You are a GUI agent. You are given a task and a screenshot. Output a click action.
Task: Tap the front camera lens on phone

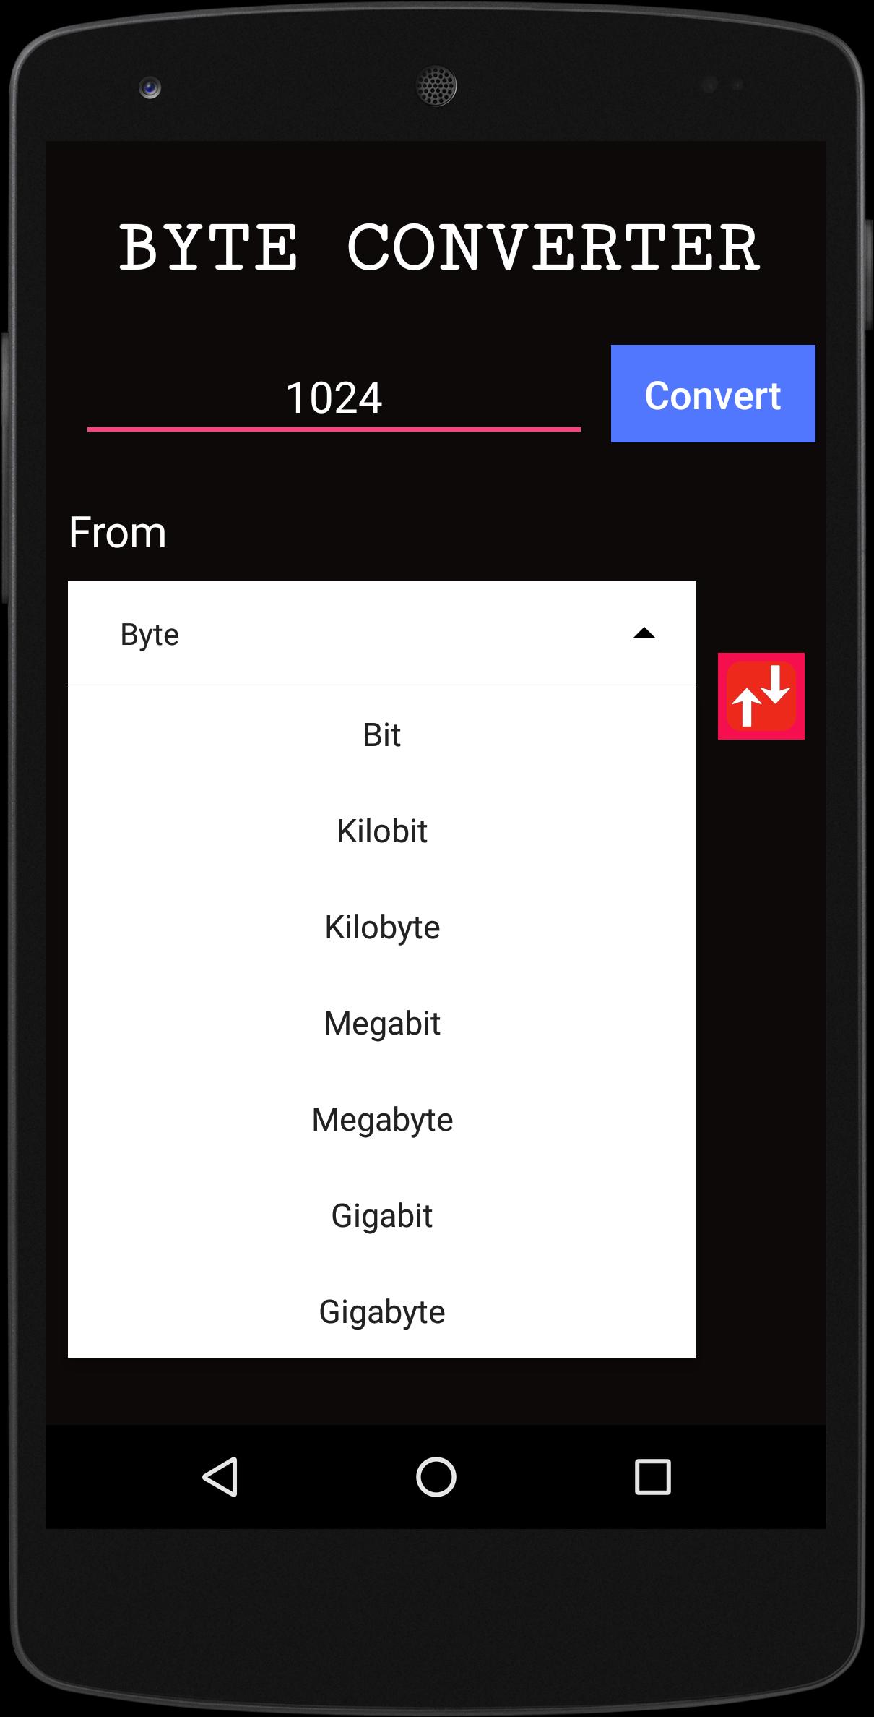point(150,88)
